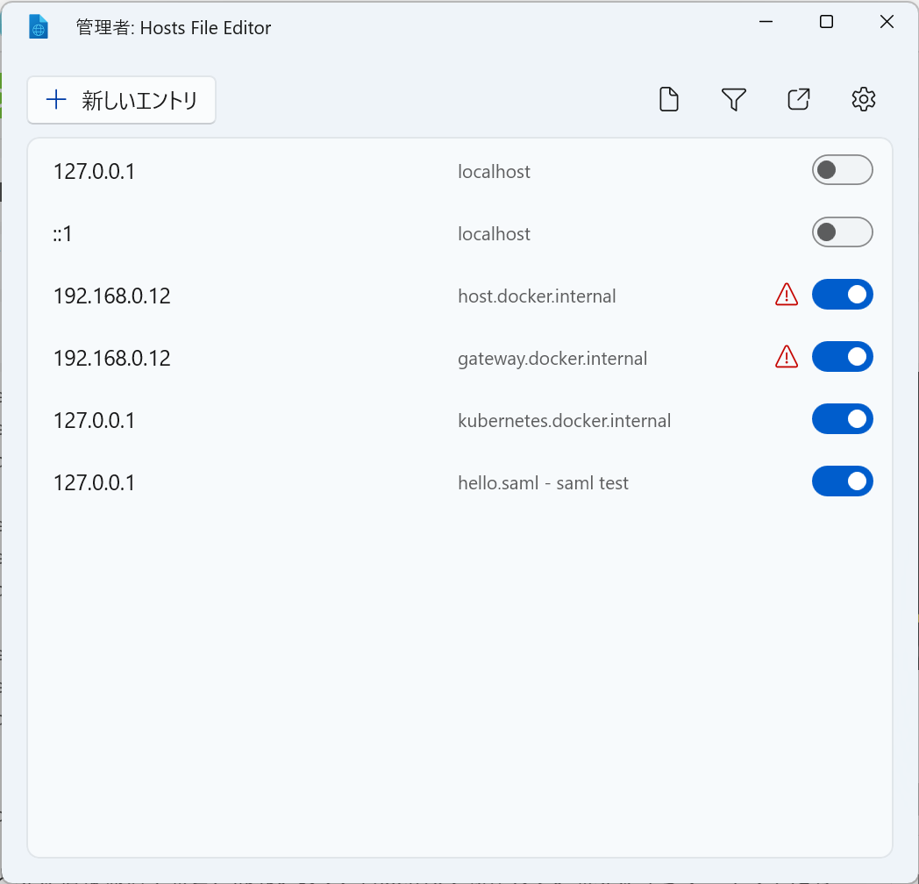The width and height of the screenshot is (919, 884).
Task: Select the 'hello.saml - saml test' text
Action: coord(543,483)
